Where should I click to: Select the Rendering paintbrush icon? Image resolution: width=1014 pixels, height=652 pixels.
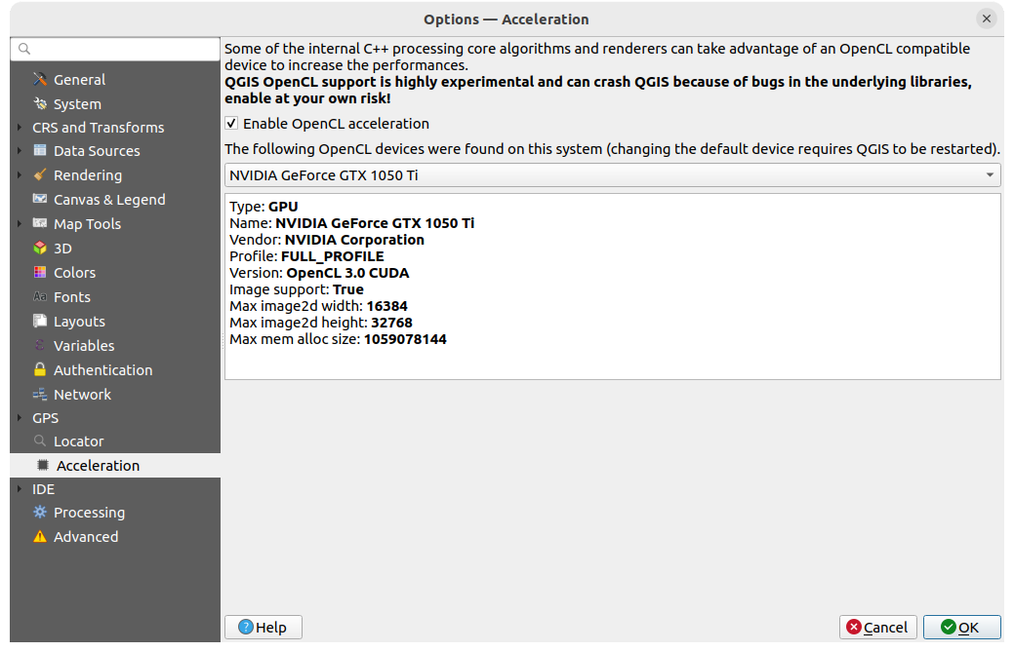pos(41,174)
